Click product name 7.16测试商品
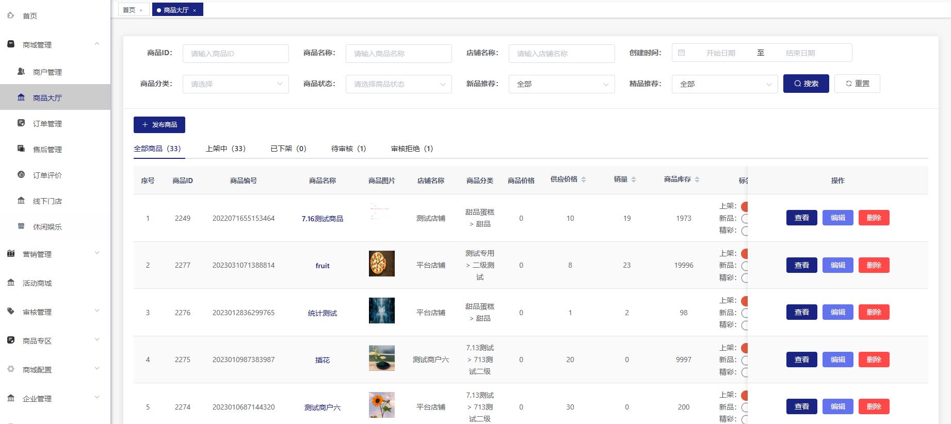Viewport: 951px width, 424px height. click(x=323, y=219)
